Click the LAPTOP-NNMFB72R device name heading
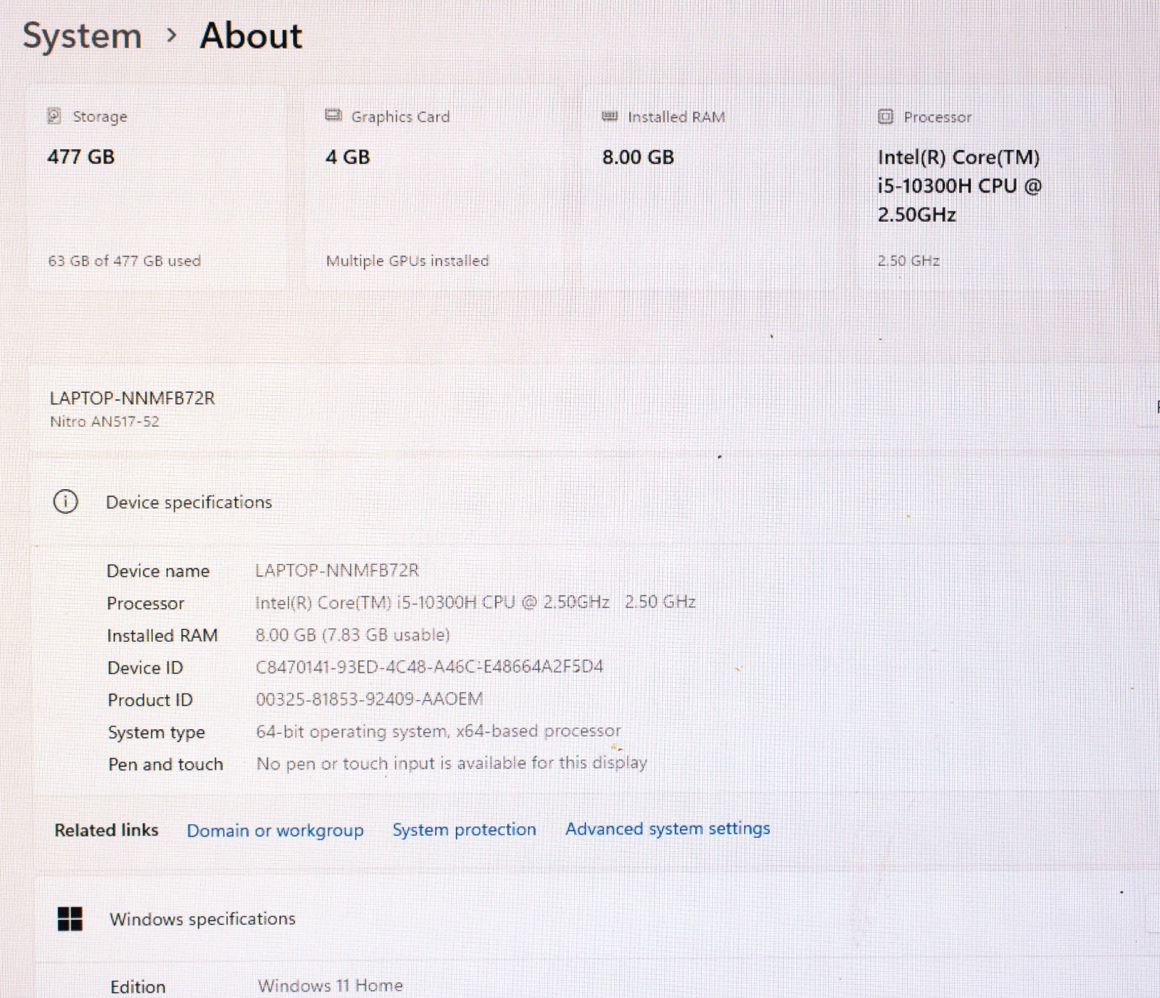The image size is (1160, 998). point(132,398)
